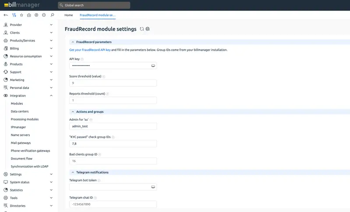Open the System status menu
The width and height of the screenshot is (350, 212).
tap(20, 182)
